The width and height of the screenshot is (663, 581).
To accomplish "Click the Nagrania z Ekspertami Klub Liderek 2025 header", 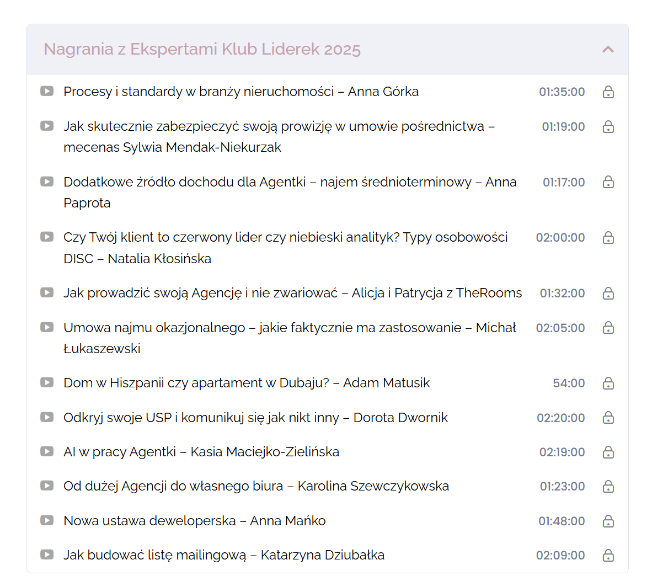I will [202, 49].
